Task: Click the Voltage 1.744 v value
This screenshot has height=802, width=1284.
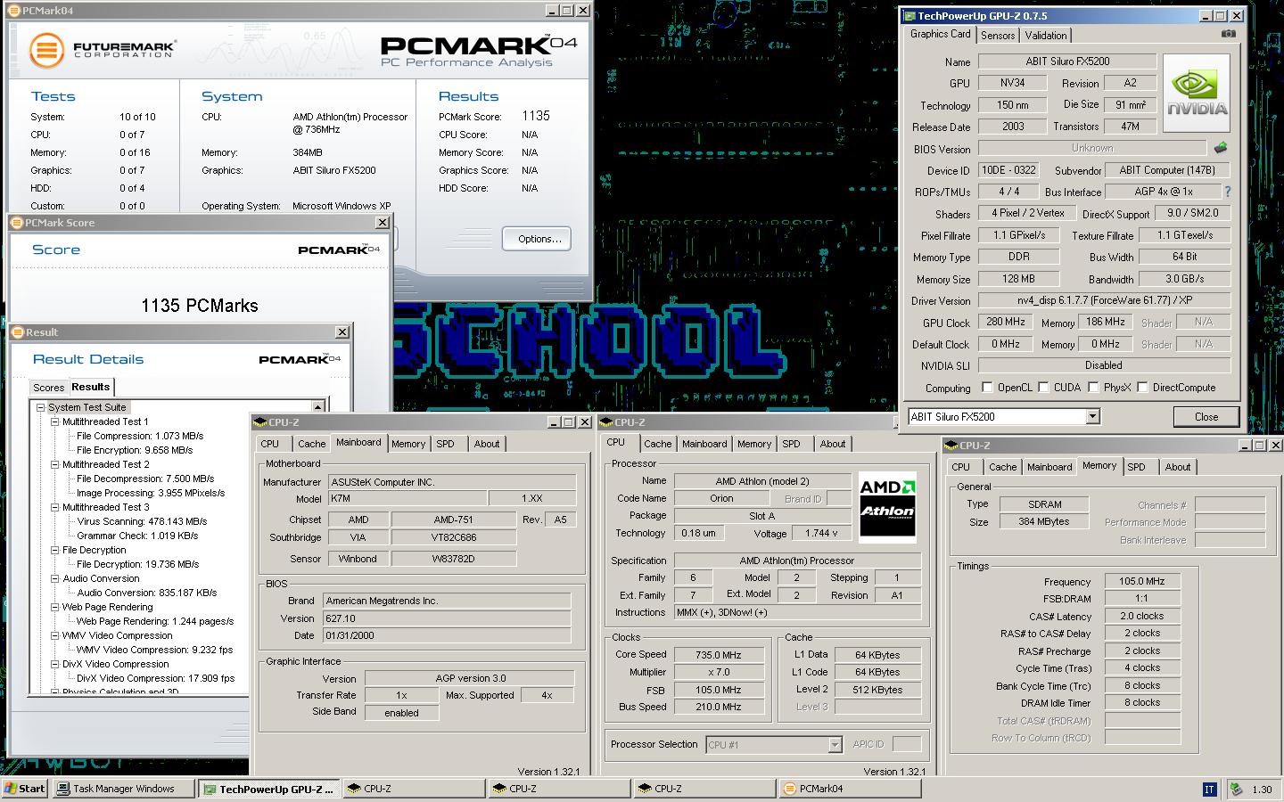Action: [821, 533]
